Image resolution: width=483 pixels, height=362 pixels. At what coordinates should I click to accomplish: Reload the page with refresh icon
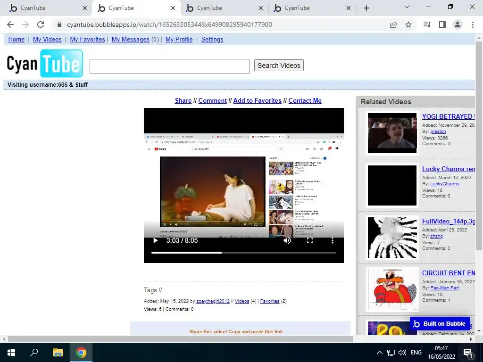click(x=41, y=25)
